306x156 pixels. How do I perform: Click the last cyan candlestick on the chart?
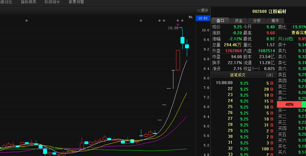[187, 46]
